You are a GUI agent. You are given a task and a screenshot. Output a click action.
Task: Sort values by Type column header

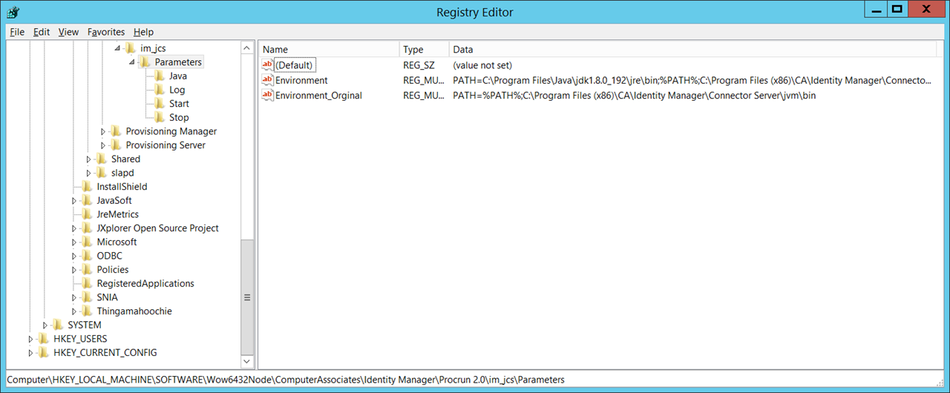425,50
